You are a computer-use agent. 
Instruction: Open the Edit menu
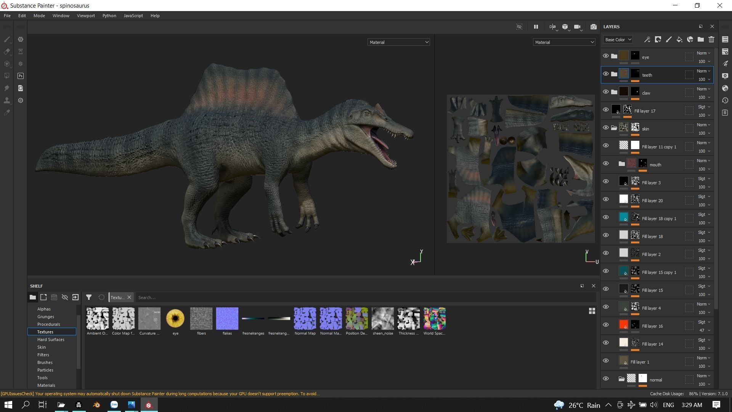[22, 16]
